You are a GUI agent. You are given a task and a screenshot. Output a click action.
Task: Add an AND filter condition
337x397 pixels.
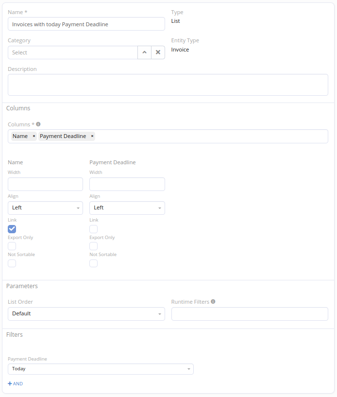[x=16, y=384]
